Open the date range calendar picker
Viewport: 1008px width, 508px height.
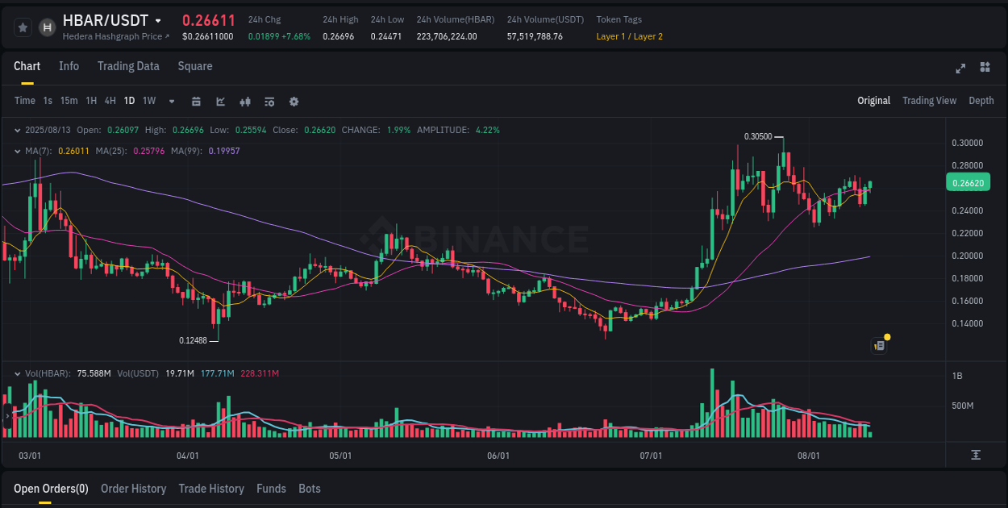[196, 101]
